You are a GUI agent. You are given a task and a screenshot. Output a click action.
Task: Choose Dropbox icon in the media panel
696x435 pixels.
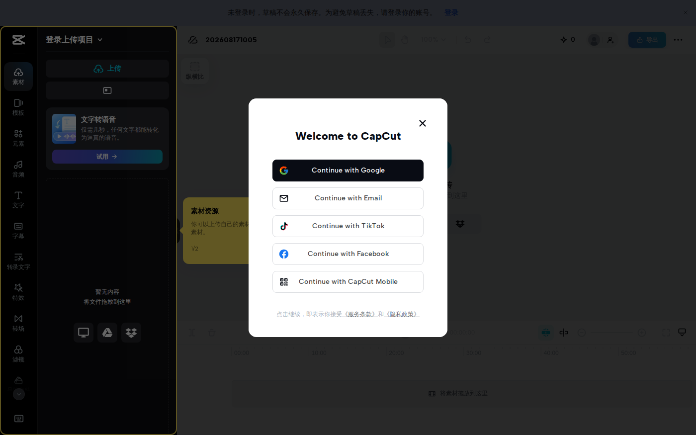click(131, 333)
